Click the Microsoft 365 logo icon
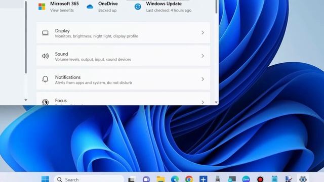 [x=42, y=7]
